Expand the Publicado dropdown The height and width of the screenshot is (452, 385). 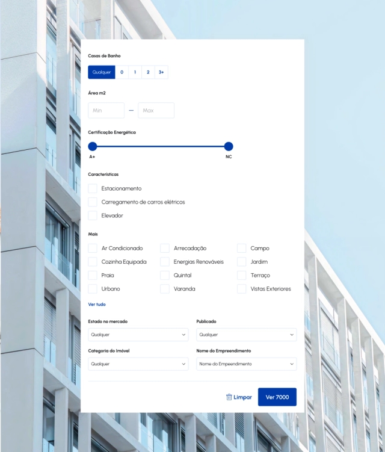click(x=246, y=335)
